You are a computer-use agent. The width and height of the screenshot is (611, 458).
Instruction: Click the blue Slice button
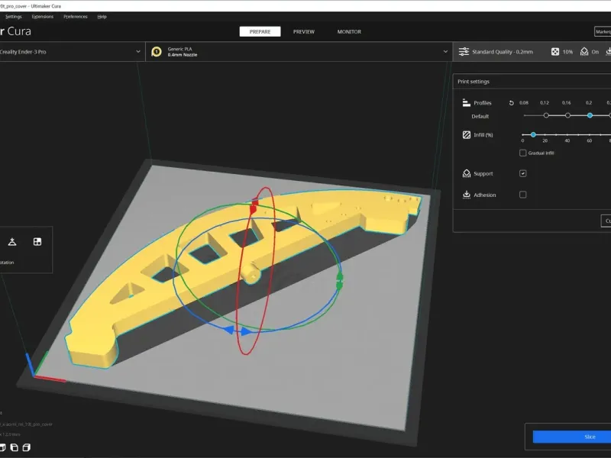(571, 437)
